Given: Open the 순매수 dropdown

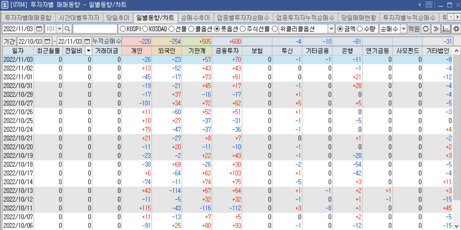Looking at the screenshot, I should tap(404, 29).
